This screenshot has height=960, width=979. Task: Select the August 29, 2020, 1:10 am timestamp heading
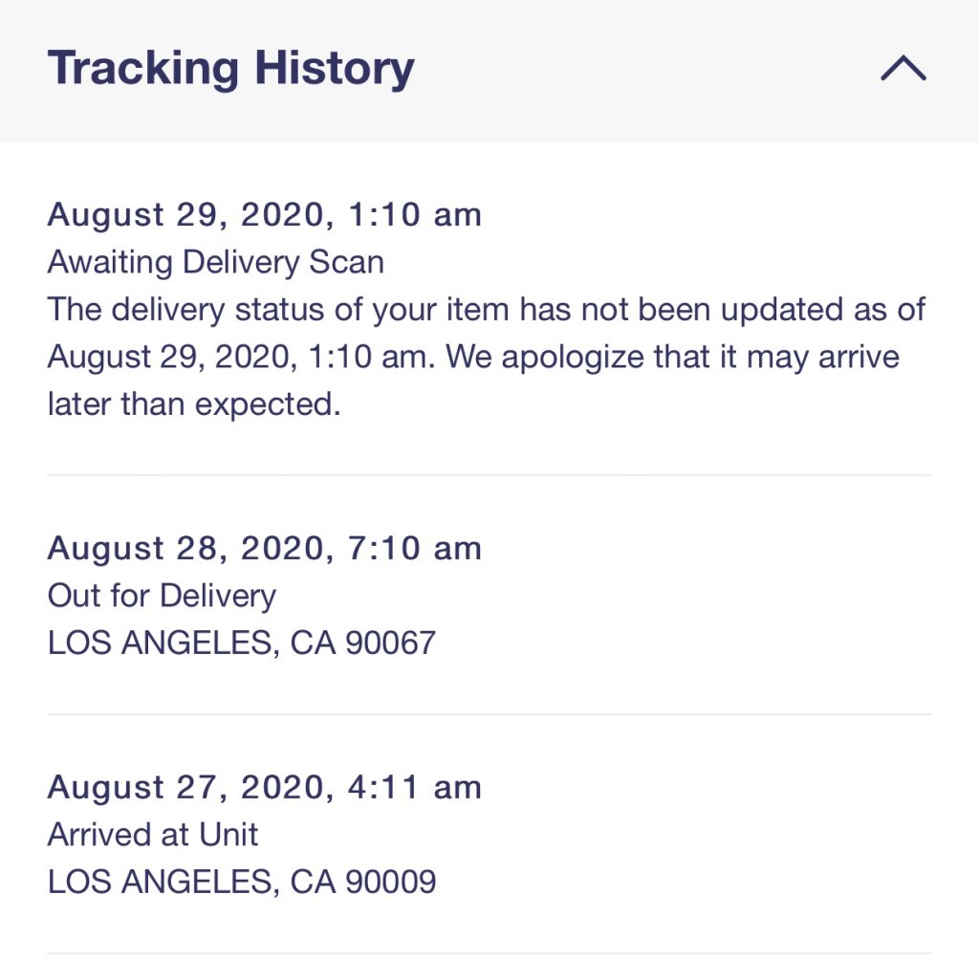coord(264,215)
